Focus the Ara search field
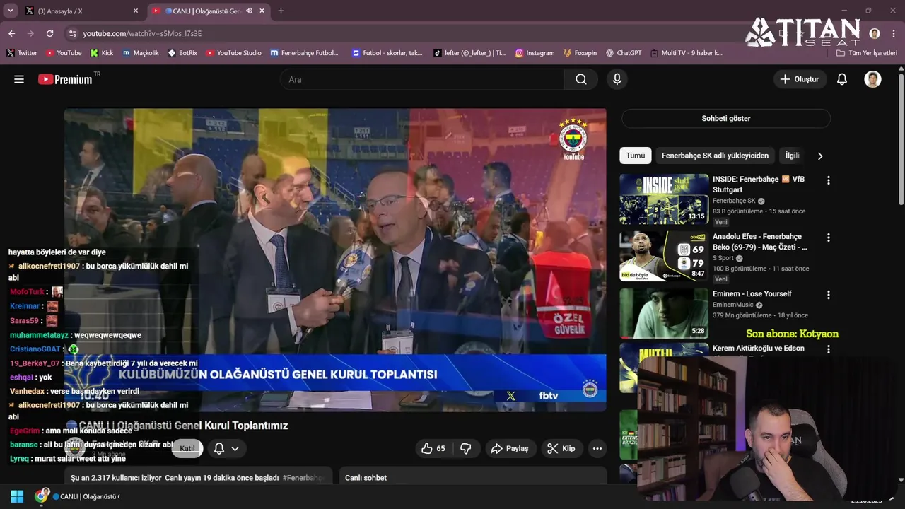This screenshot has height=509, width=905. pos(422,79)
